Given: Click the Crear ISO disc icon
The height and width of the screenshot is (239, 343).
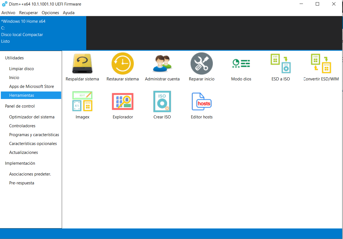Looking at the screenshot, I should (x=162, y=101).
